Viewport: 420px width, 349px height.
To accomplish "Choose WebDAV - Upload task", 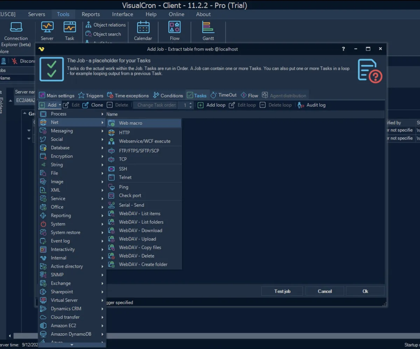I will click(x=145, y=239).
